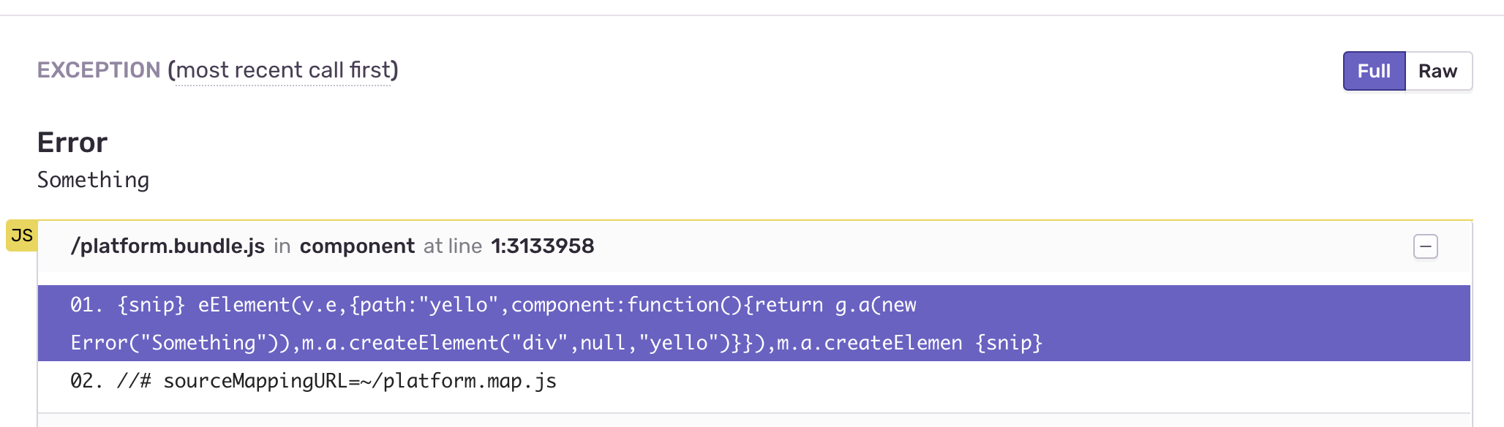
Task: Select the Full stack trace view
Action: [1374, 71]
